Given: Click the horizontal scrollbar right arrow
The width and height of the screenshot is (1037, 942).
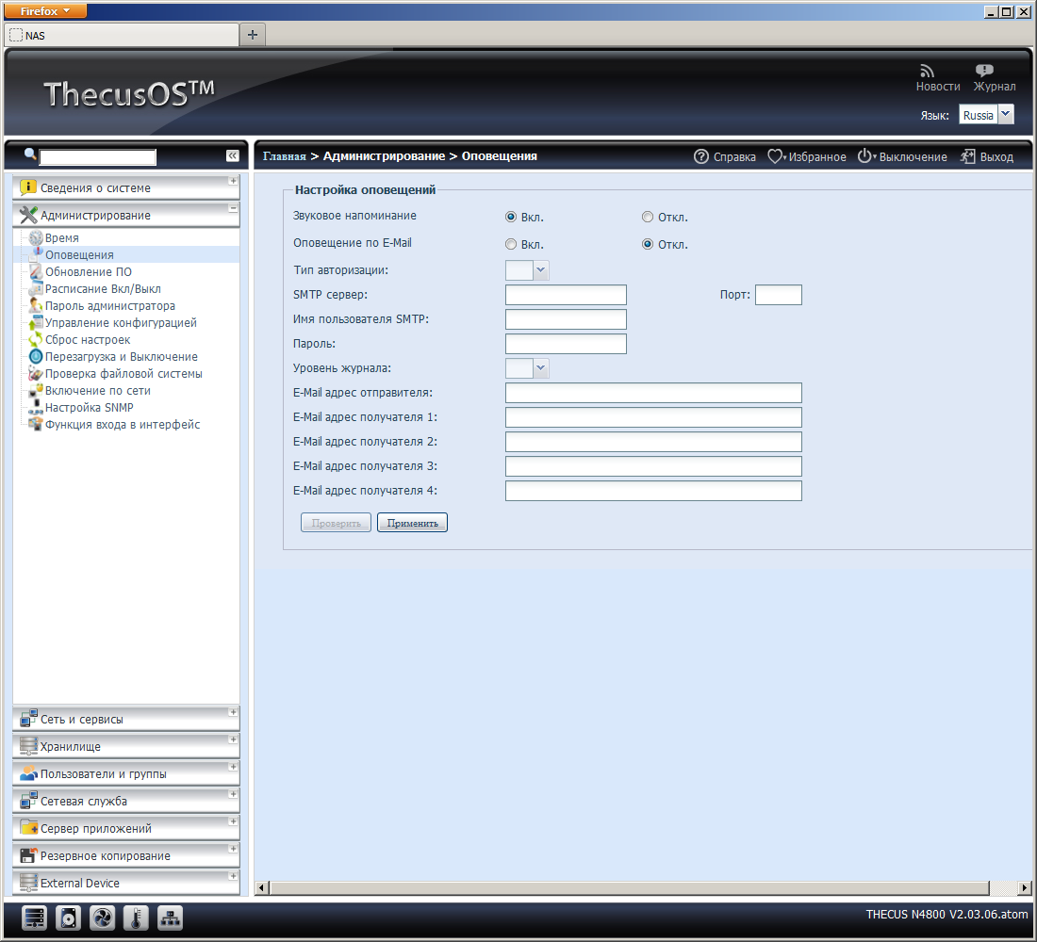Looking at the screenshot, I should point(1025,887).
